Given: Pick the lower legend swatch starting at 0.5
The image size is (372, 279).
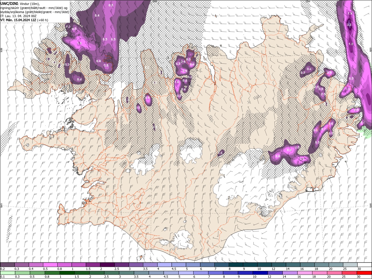Looking at the screenshot, I should click(37, 273).
